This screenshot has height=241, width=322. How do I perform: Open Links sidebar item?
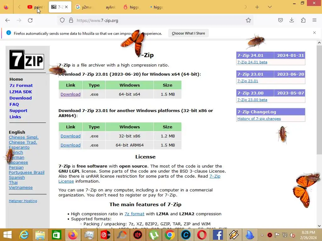15,117
